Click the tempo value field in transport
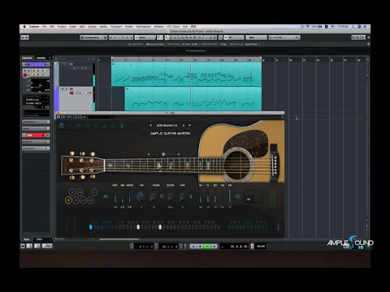390x292 pixels. pyautogui.click(x=261, y=247)
